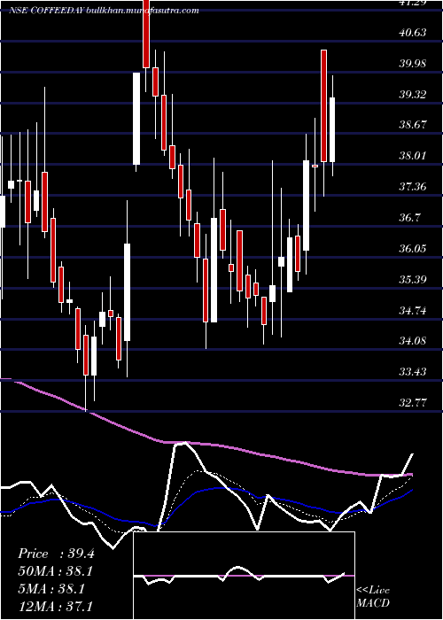The image size is (443, 620).
Task: Select the 39.98 price axis label
Action: [x=413, y=63]
